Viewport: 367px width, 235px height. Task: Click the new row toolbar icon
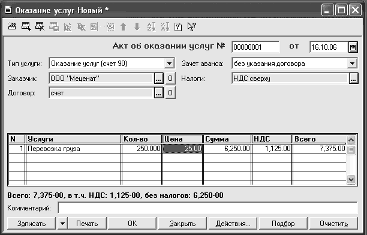[12, 27]
